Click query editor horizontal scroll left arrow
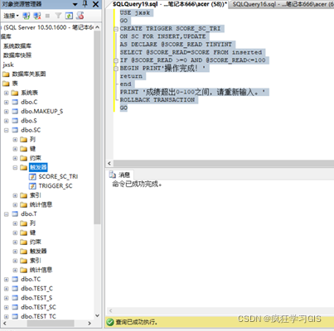The image size is (334, 331). 109,164
